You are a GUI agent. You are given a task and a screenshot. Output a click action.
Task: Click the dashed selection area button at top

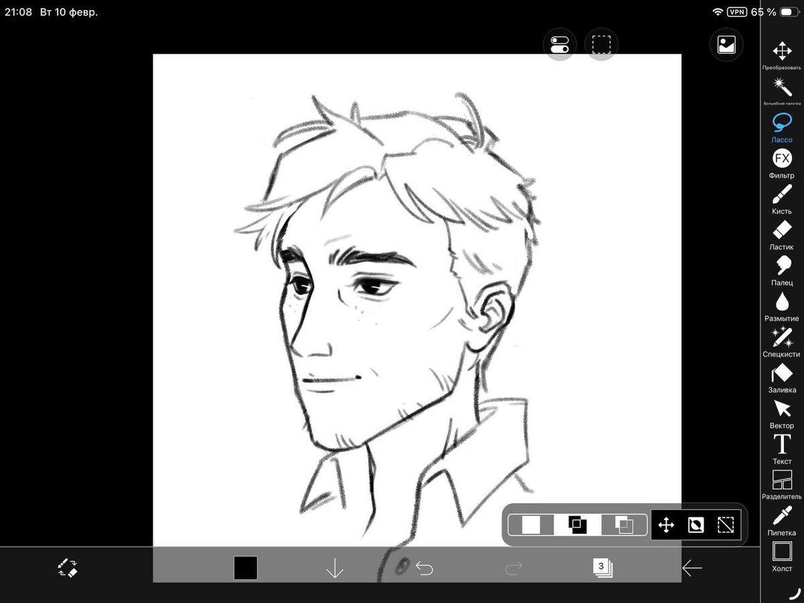[601, 45]
